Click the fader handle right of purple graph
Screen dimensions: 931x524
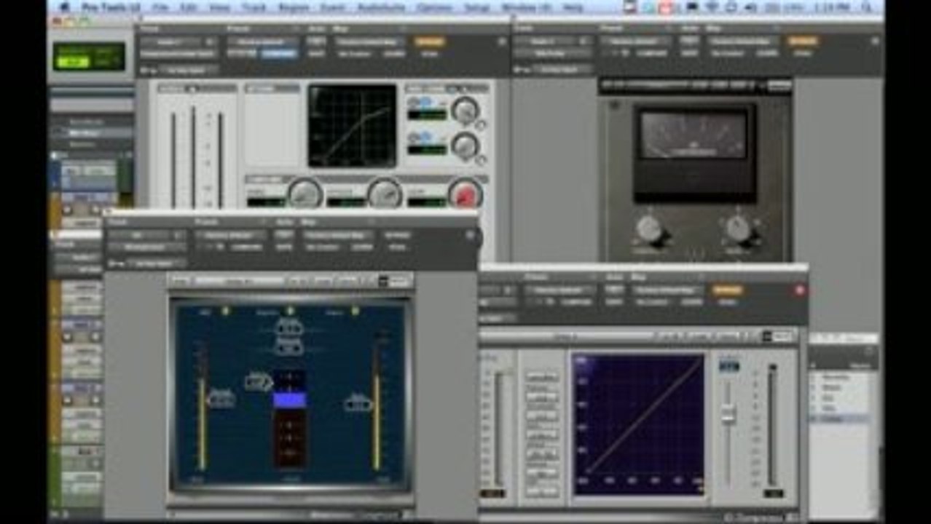(727, 416)
